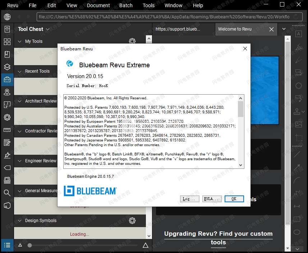Select the Ellipse tool
The image size is (308, 253).
[297, 232]
